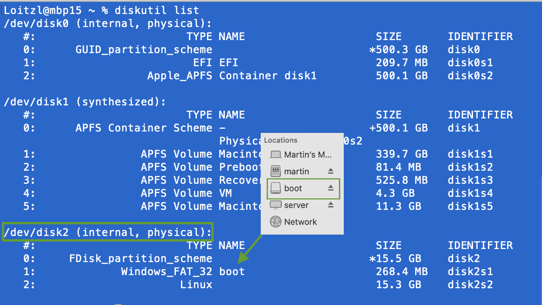Click the Windows_FAT_32 partition type text
This screenshot has height=305, width=542.
point(167,271)
